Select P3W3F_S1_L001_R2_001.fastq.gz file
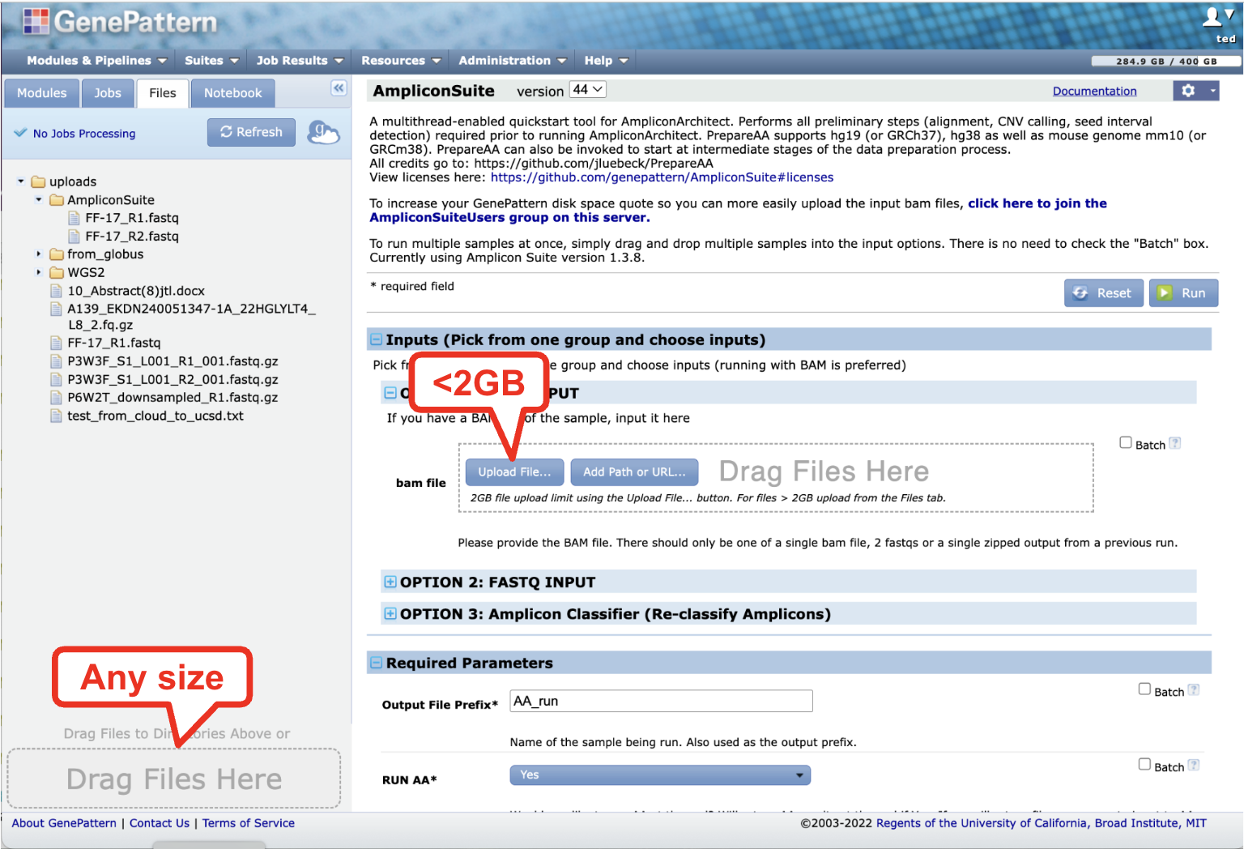 pos(173,379)
